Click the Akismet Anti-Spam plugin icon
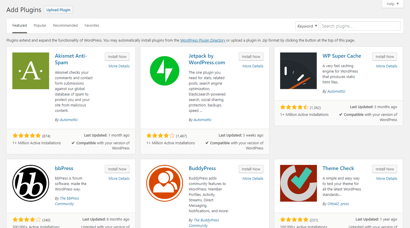Screen dimensions: 410x228 (30, 71)
